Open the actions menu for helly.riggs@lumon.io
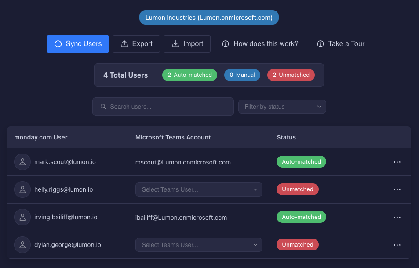 (x=397, y=189)
